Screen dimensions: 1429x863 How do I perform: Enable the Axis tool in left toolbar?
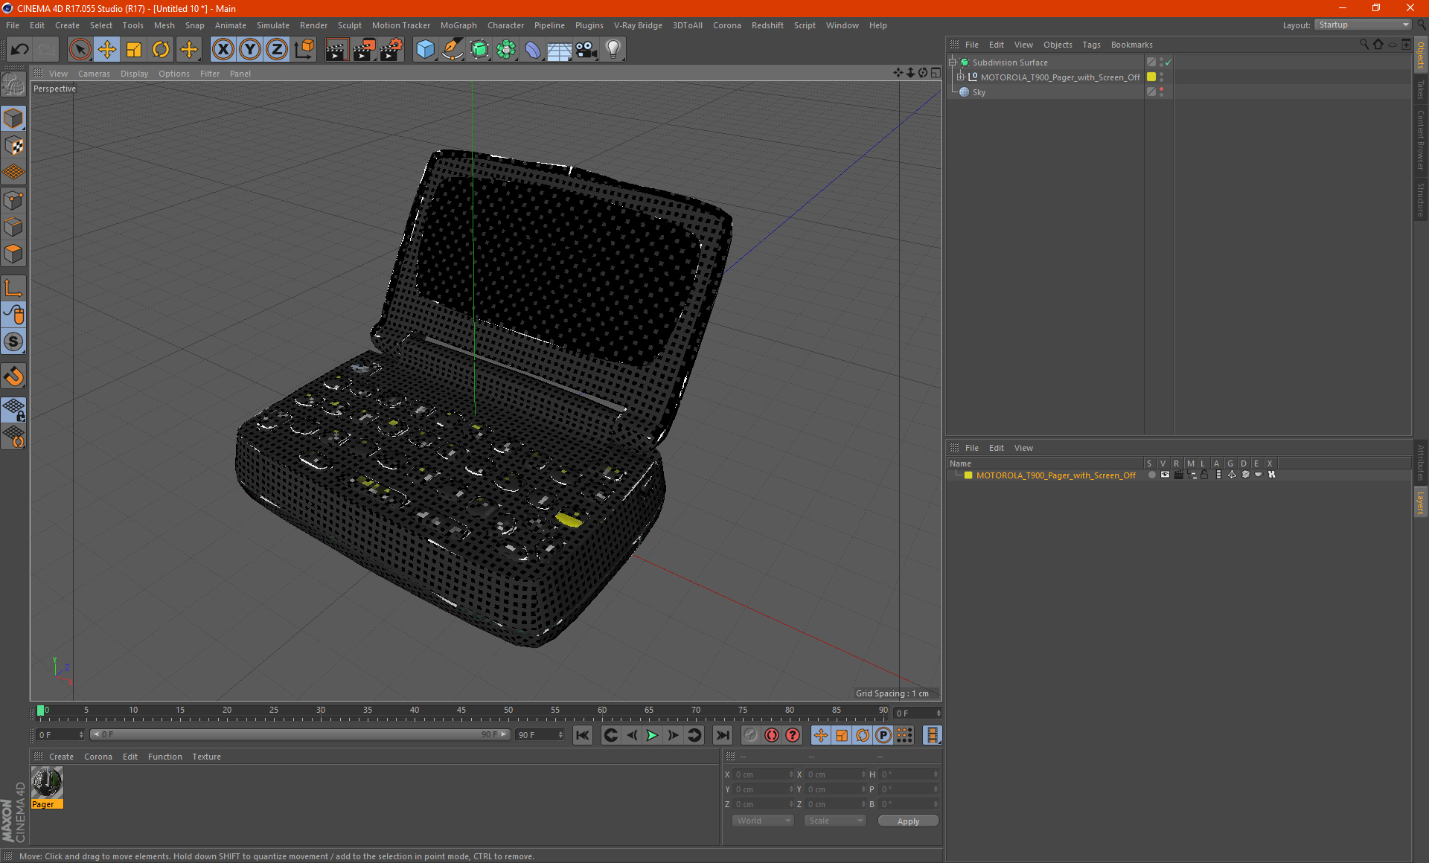click(13, 288)
